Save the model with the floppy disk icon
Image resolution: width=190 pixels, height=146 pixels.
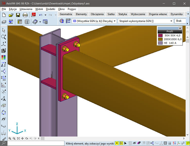point(18,15)
